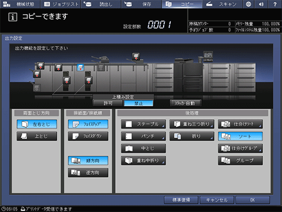Open the speaker volume settings icon

tap(261, 4)
